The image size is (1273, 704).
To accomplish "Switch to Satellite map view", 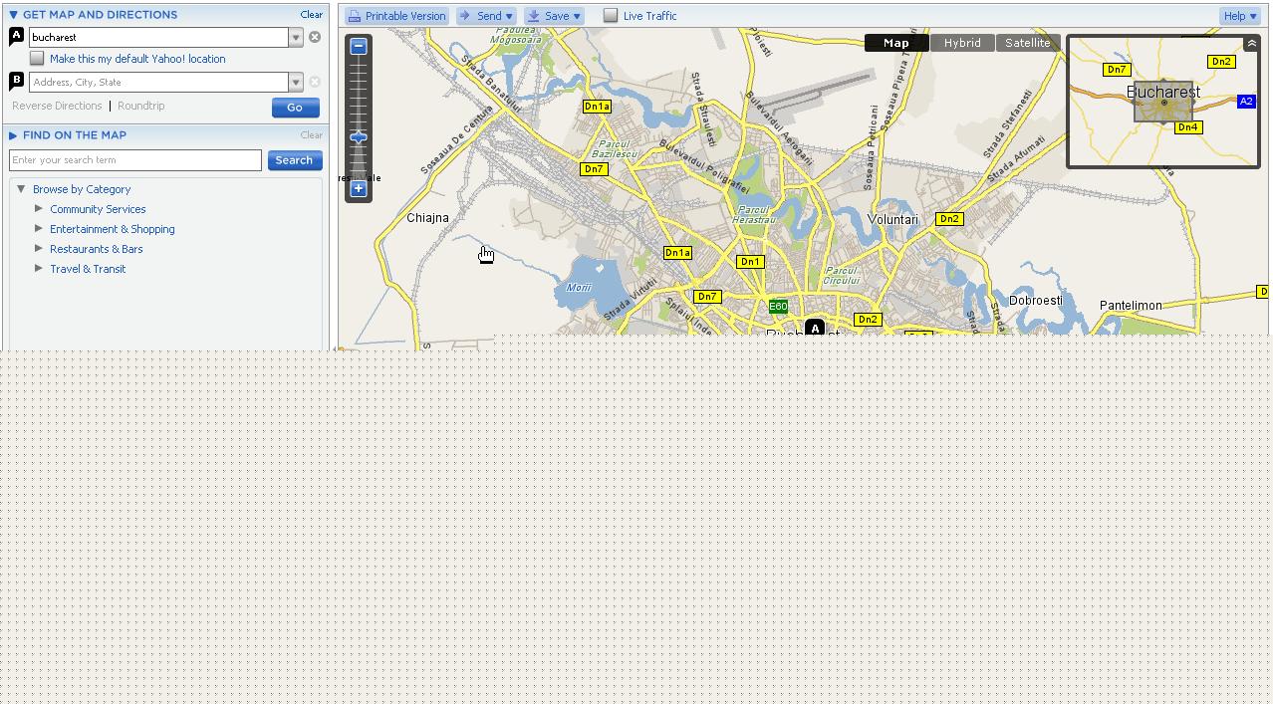I will click(x=1027, y=43).
